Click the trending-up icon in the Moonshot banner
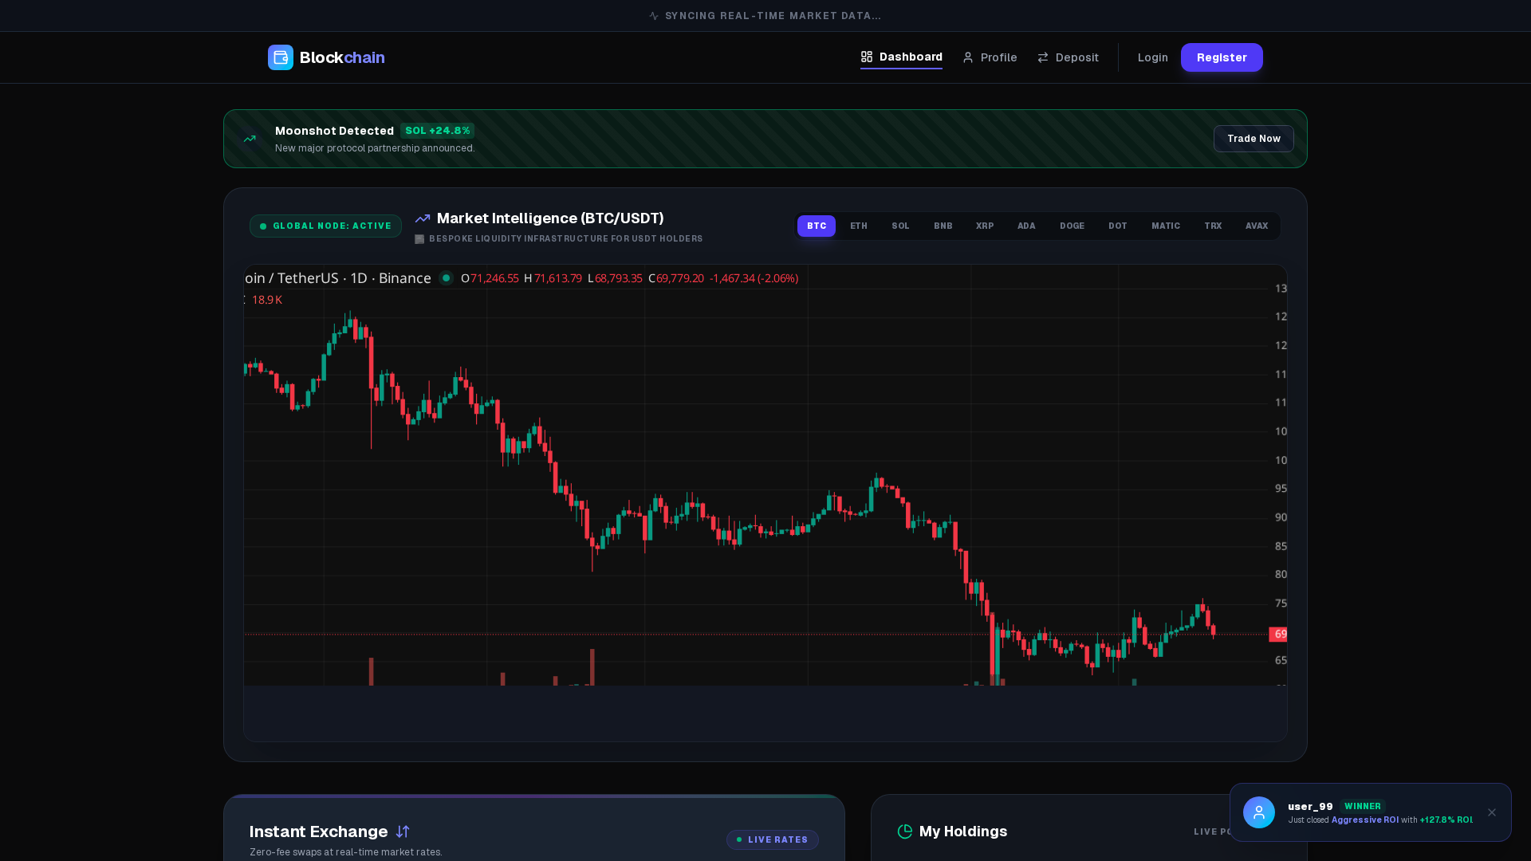Image resolution: width=1531 pixels, height=861 pixels. pos(249,138)
